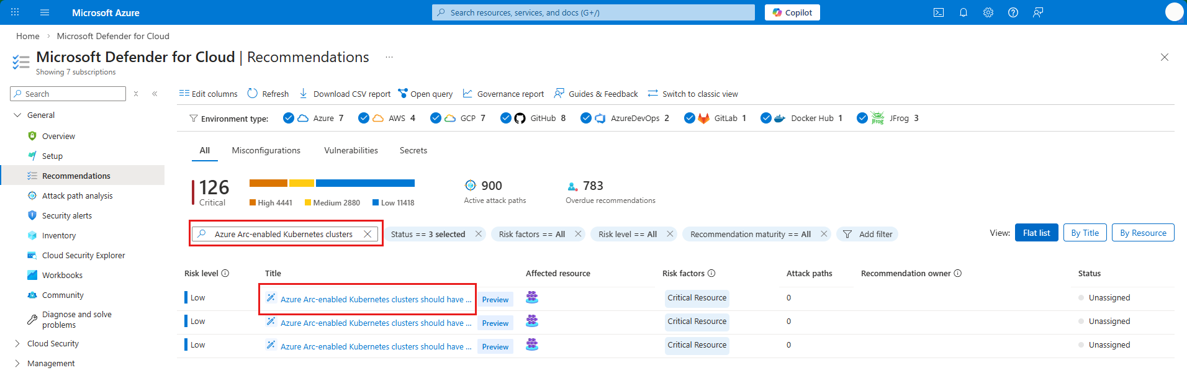The image size is (1187, 378).
Task: Click the global search resources field
Action: [x=593, y=12]
